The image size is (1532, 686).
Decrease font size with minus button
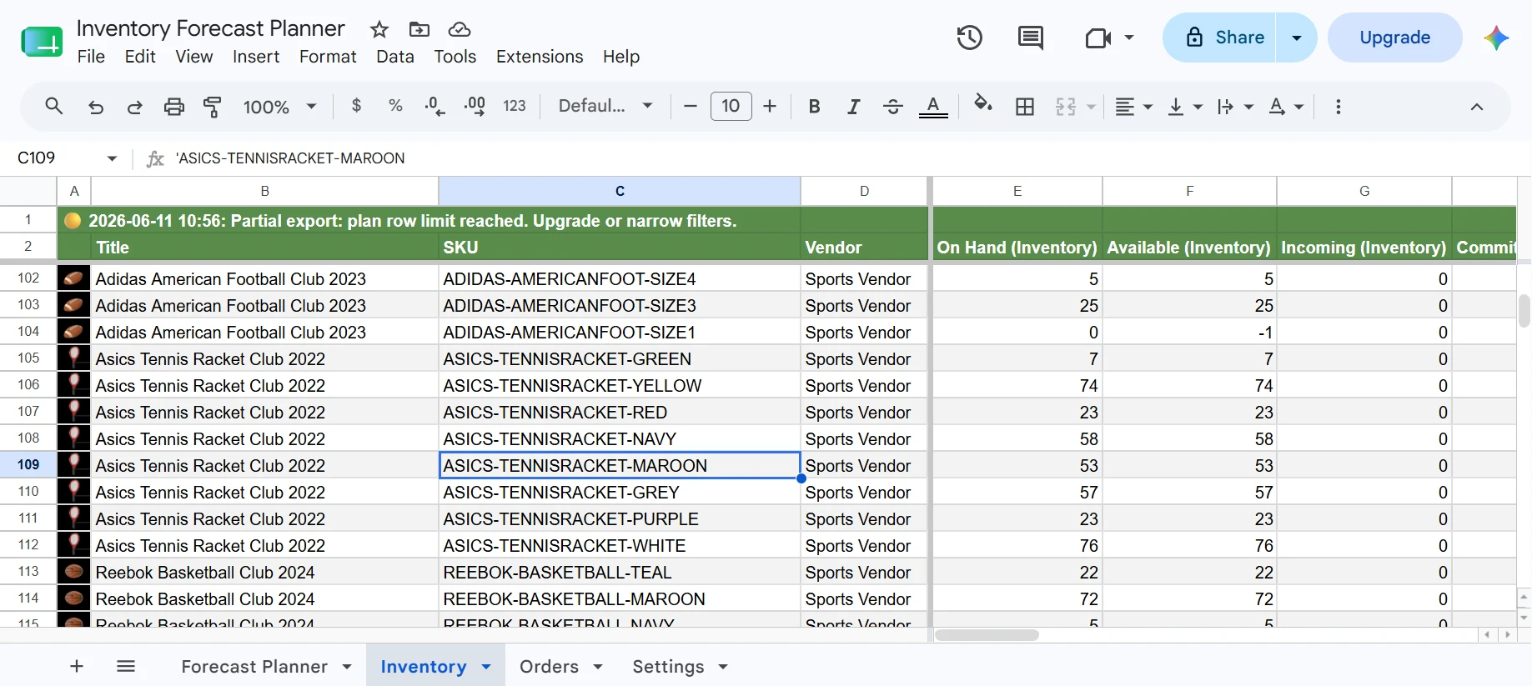pyautogui.click(x=690, y=106)
